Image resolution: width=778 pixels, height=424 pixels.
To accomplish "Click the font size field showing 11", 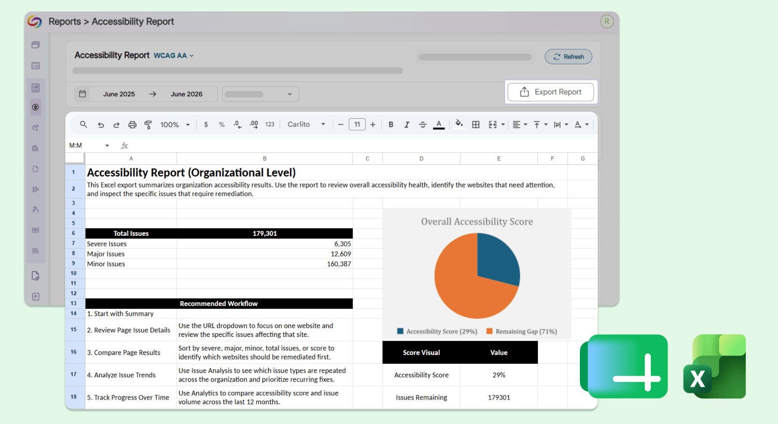I will click(x=357, y=124).
